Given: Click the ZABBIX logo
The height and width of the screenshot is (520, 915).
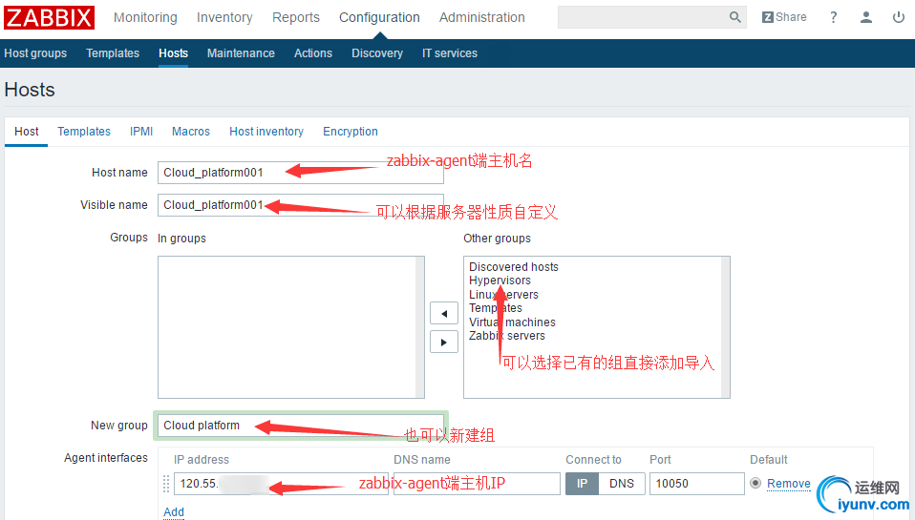Looking at the screenshot, I should (x=49, y=17).
